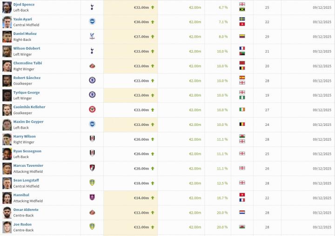Click Ireland flag in Caoimhín Kelleher's row
Image resolution: width=335 pixels, height=236 pixels.
242,110
